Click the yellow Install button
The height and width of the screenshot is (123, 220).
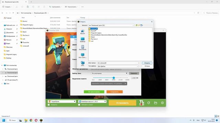tap(122, 103)
